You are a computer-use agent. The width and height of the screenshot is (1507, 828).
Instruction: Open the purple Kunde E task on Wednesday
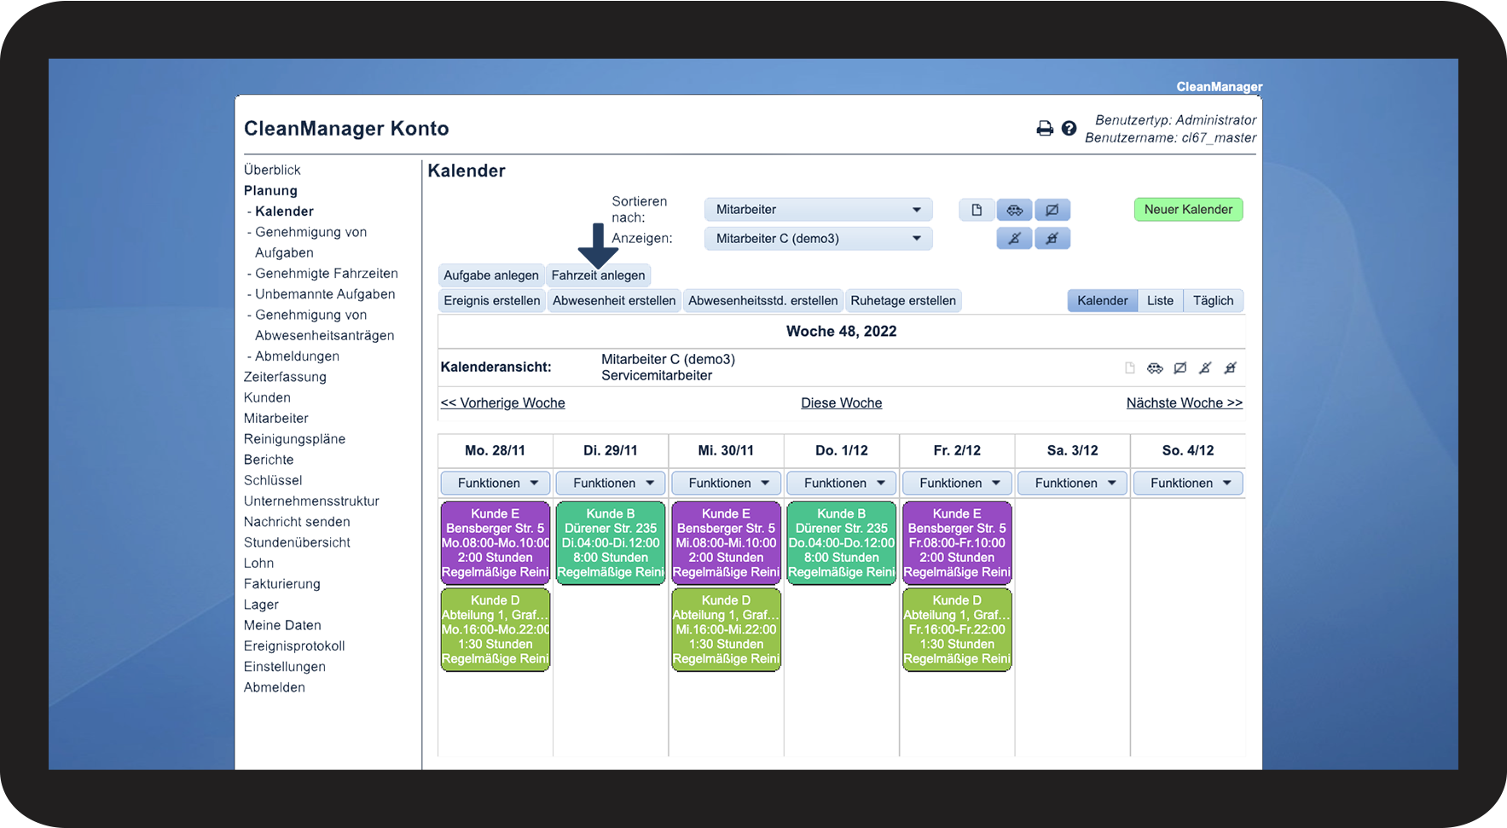point(727,543)
